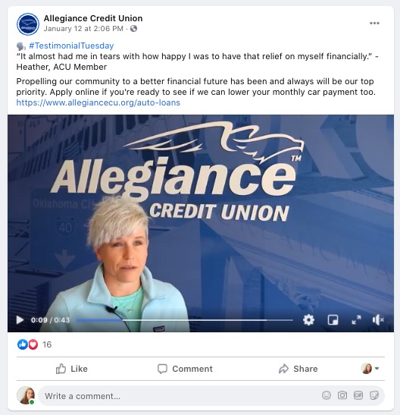Visit the allegiancecu.org auto-loans link
Screen dimensions: 400x415
coord(98,102)
